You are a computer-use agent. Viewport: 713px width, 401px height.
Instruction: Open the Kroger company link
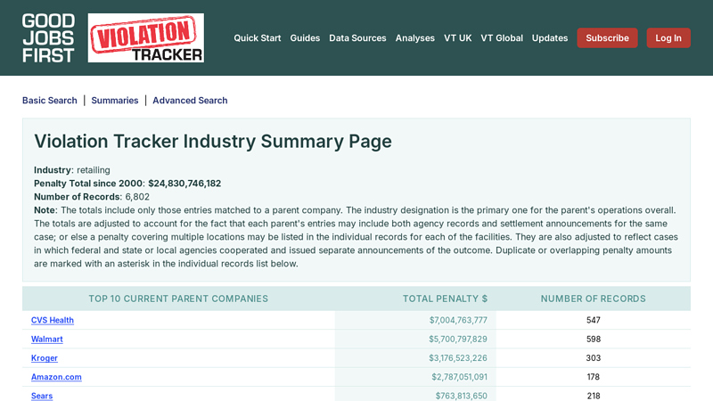tap(45, 358)
